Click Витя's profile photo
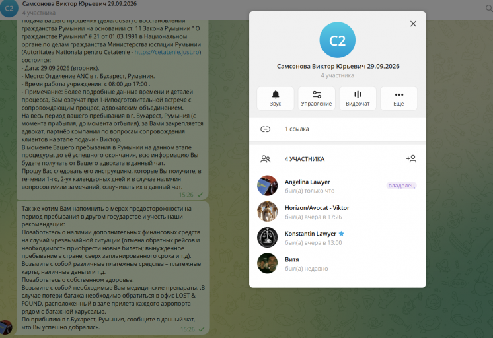 coord(267,263)
